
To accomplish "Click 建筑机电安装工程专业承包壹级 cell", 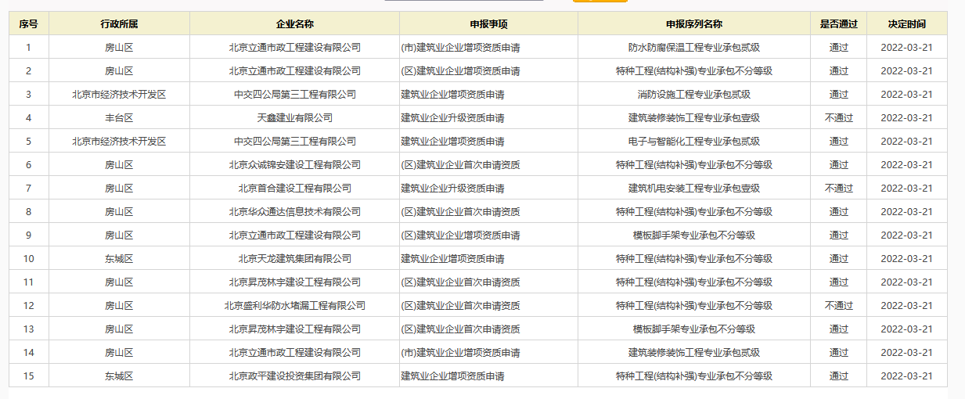I will pos(694,189).
